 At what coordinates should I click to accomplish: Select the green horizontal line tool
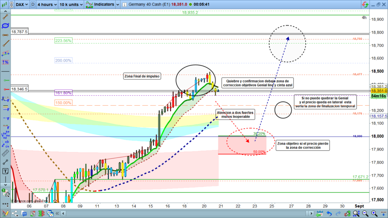click(x=5, y=80)
